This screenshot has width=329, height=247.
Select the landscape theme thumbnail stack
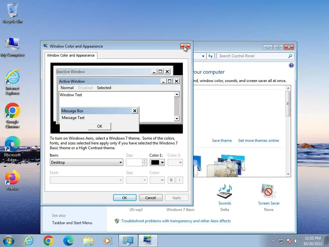coord(226,166)
